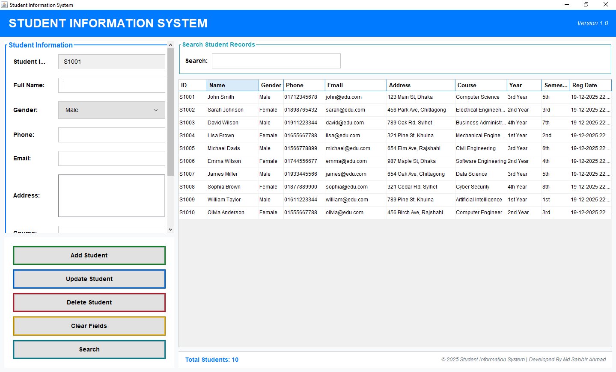Select Sarah Johnson's email cell
The height and width of the screenshot is (372, 616).
(x=355, y=109)
